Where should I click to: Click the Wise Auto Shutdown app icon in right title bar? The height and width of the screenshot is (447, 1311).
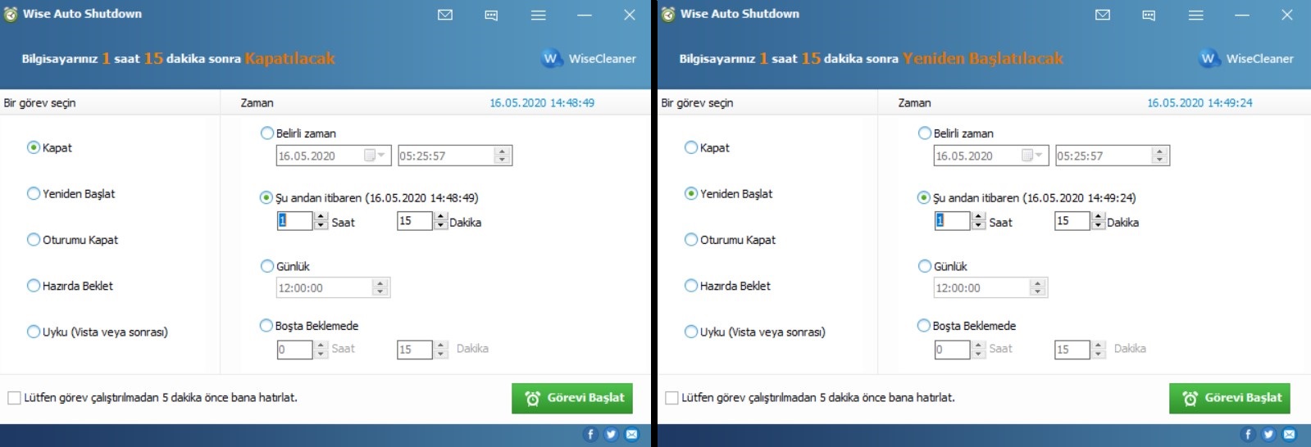pyautogui.click(x=668, y=14)
